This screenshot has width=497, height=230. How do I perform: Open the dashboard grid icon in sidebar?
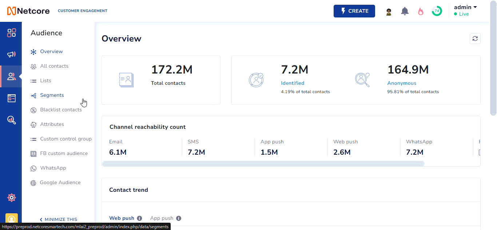pyautogui.click(x=12, y=33)
